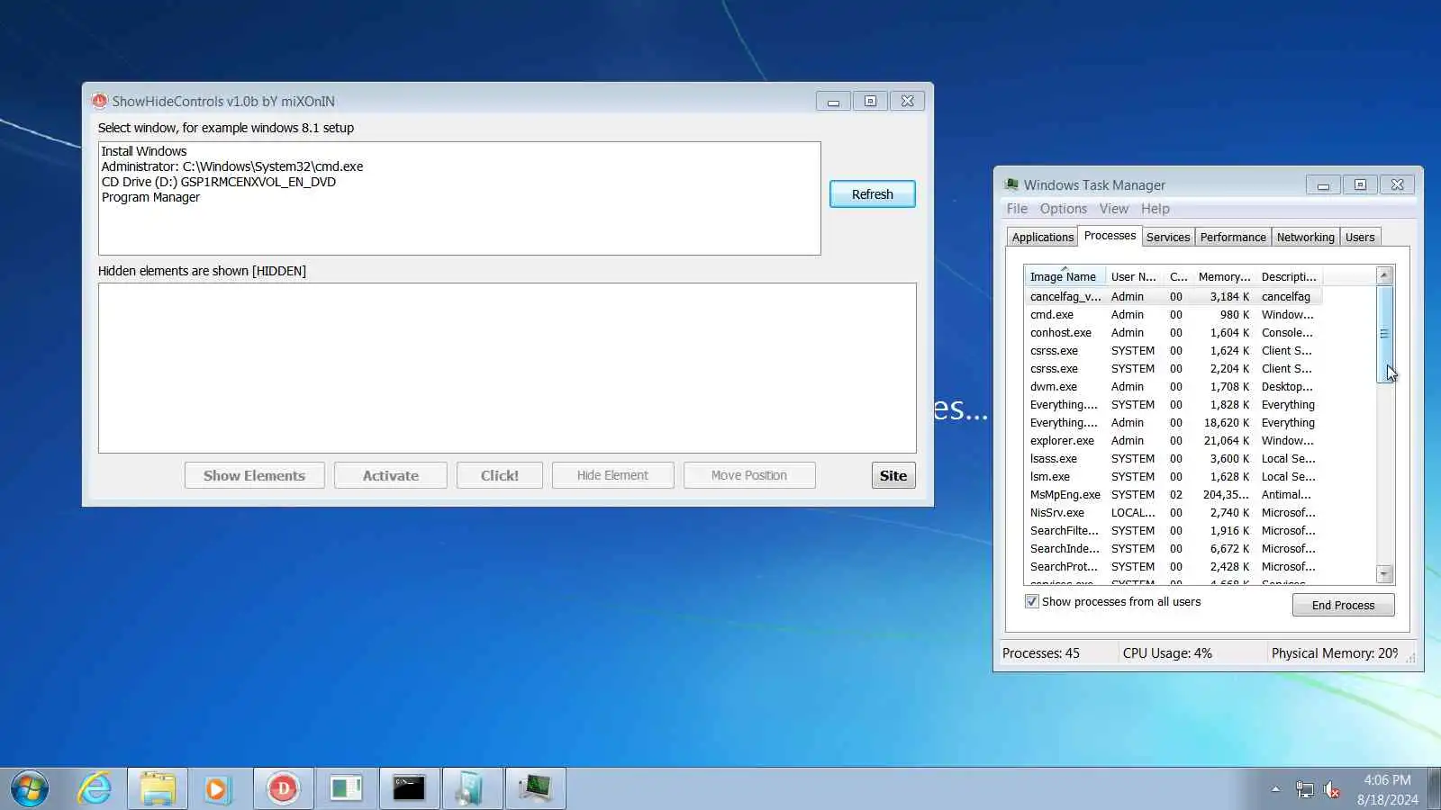Switch to the Performance tab
The height and width of the screenshot is (810, 1441).
(1233, 237)
